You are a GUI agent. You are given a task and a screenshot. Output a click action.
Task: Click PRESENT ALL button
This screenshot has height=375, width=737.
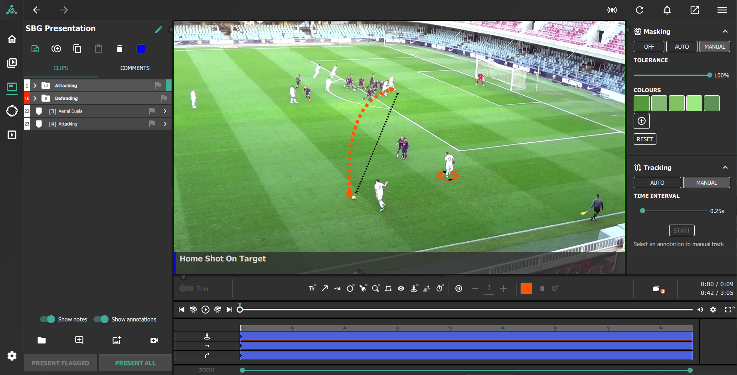pos(135,363)
